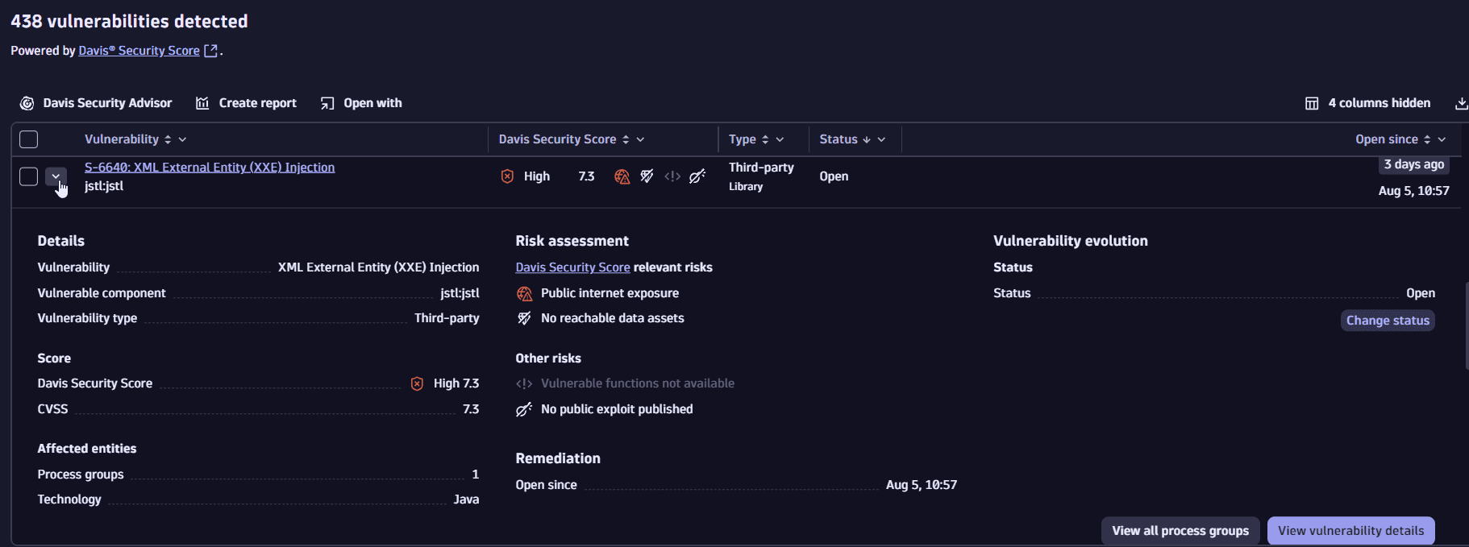
Task: Open the Davis Security Score column dropdown menu
Action: tap(640, 139)
